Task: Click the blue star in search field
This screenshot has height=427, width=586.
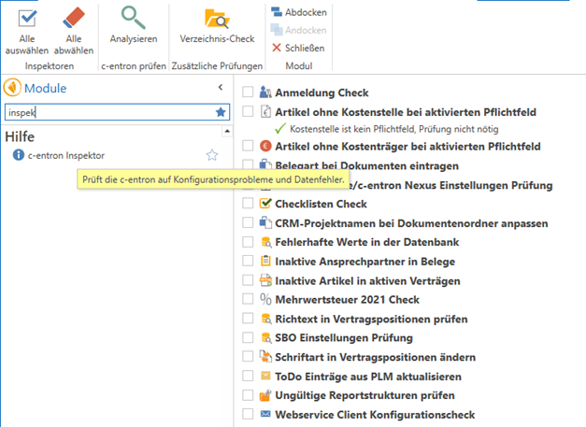Action: 221,112
